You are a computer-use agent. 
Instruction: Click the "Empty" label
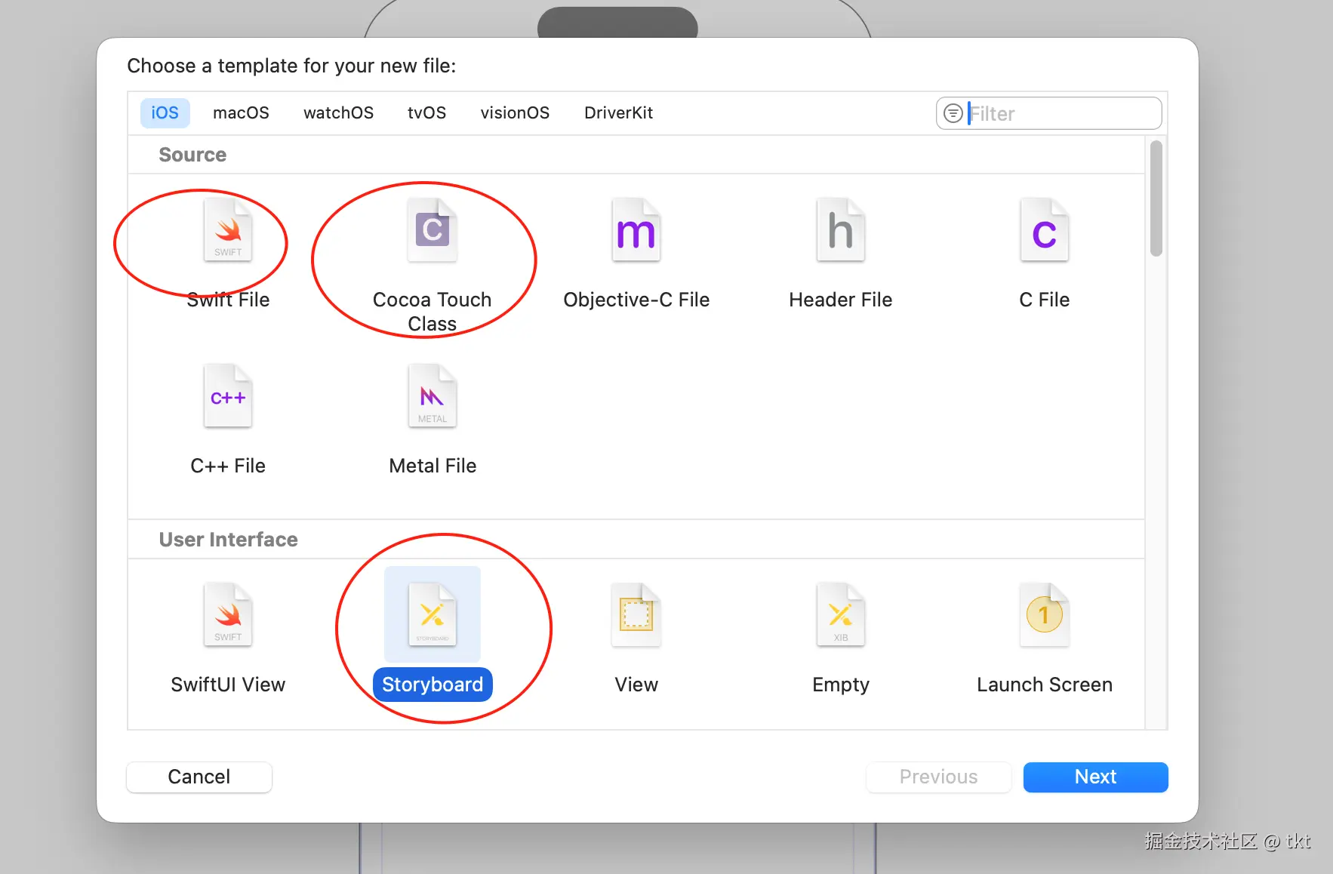(x=841, y=685)
